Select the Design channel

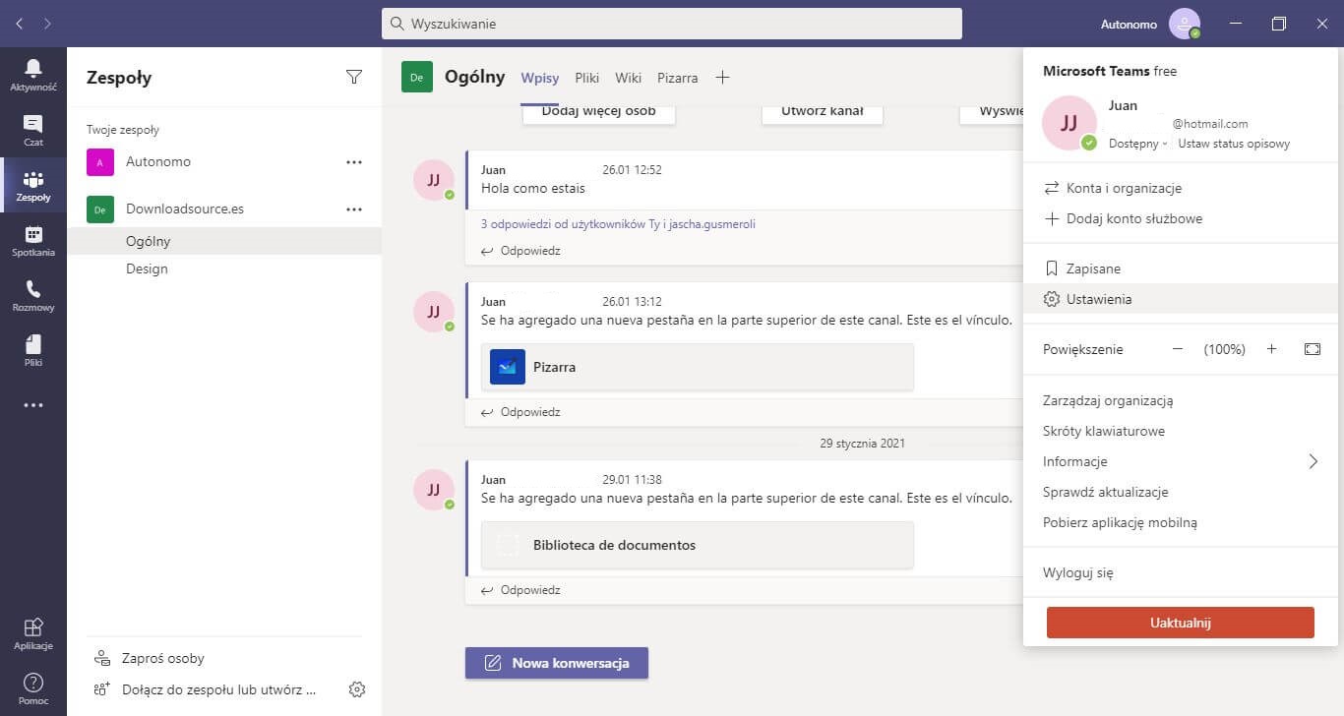tap(224, 268)
